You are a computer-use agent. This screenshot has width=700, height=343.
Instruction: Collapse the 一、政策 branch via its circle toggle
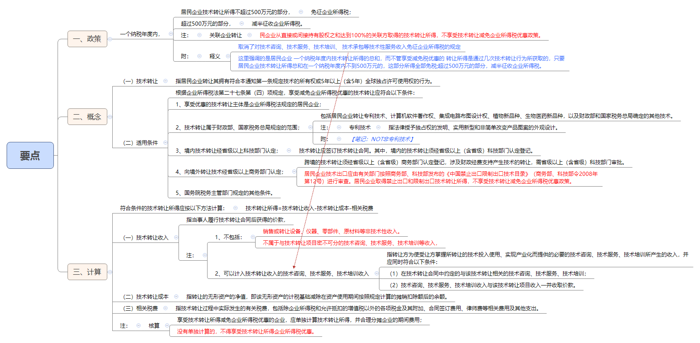(110, 39)
